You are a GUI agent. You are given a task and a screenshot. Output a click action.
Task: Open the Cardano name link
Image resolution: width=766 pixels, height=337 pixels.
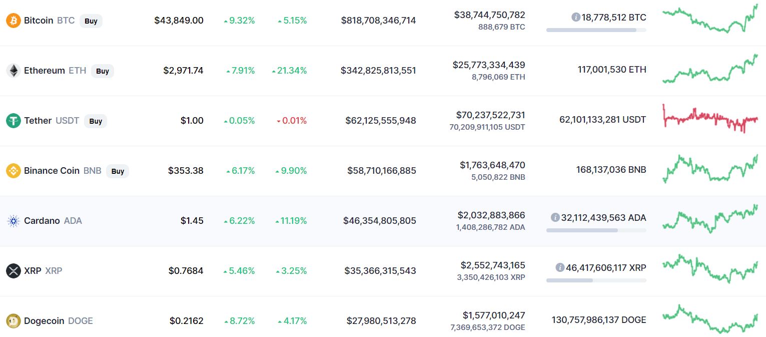click(42, 221)
